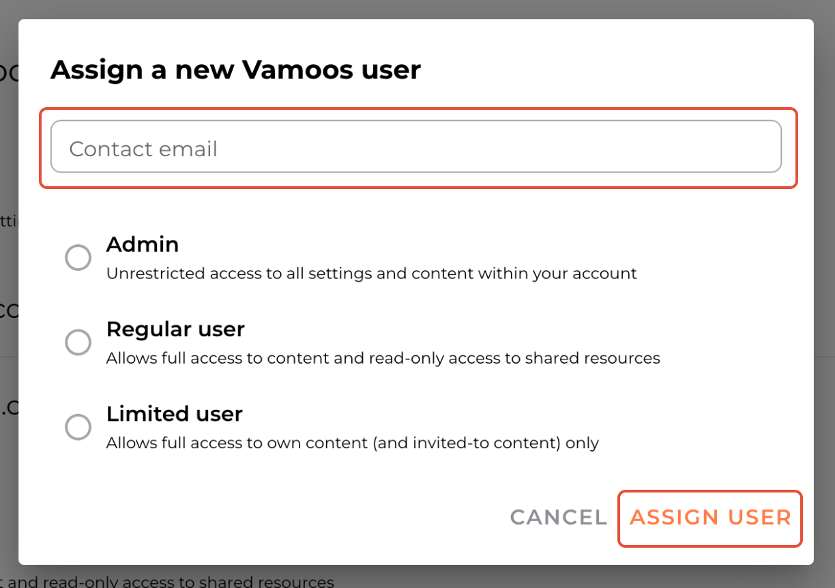Click CANCEL to dismiss the dialog
The image size is (835, 588).
[x=558, y=517]
